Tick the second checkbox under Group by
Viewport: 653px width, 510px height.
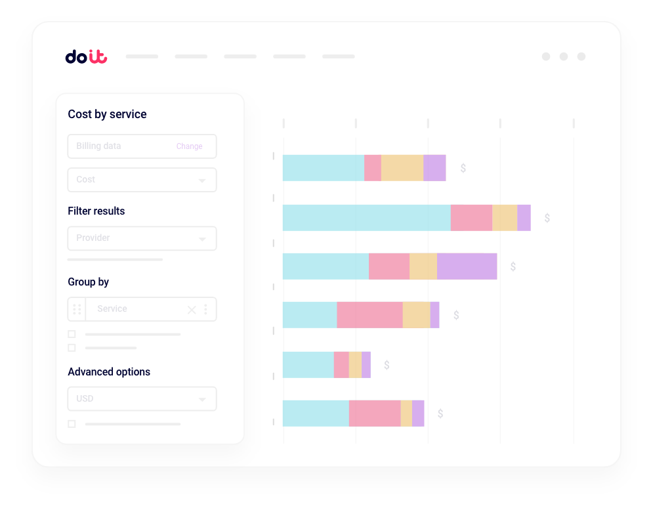click(x=72, y=348)
